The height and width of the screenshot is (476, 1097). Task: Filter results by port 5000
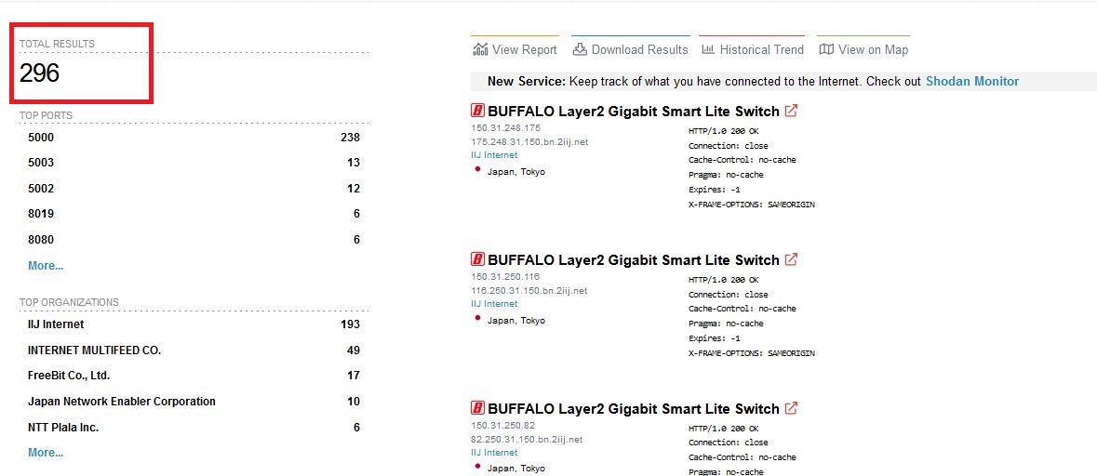(41, 138)
